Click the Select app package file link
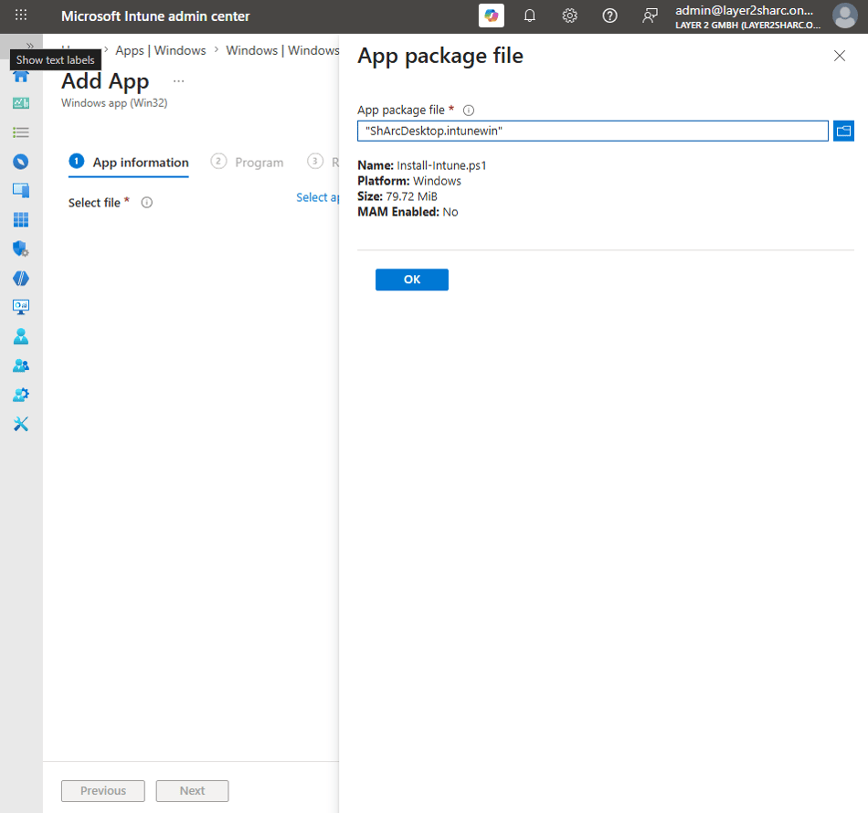The height and width of the screenshot is (813, 868). click(x=317, y=197)
